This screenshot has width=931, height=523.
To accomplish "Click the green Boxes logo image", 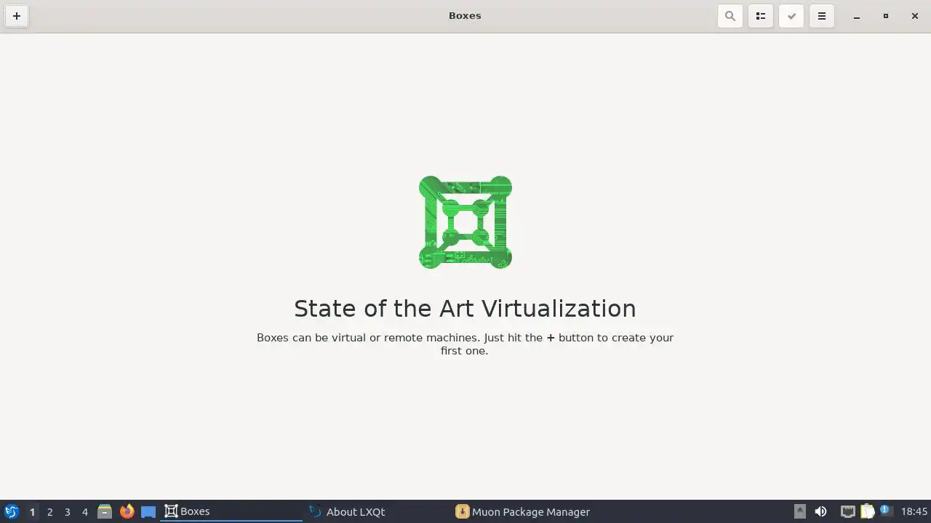I will tap(465, 222).
